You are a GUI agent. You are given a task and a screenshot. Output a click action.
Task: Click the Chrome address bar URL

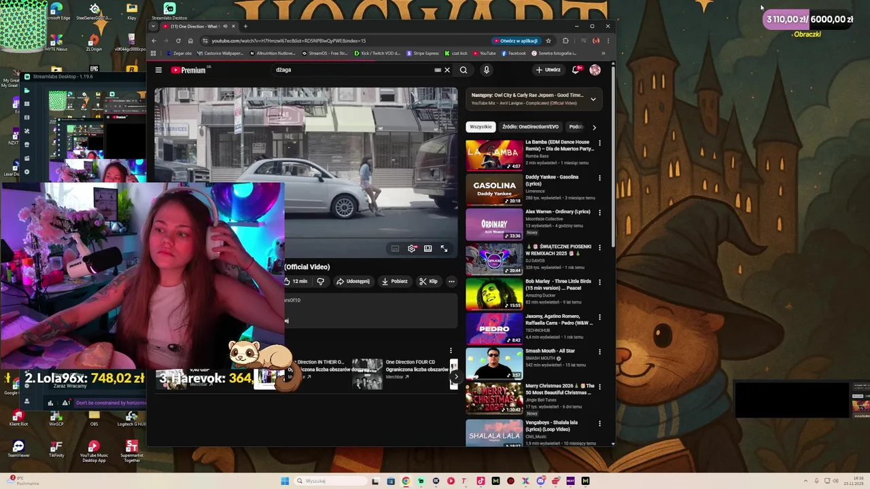point(288,41)
